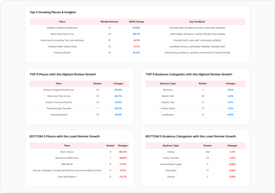Select the "Accounting & Legal" business type
275x193 pixels.
[x=171, y=164]
